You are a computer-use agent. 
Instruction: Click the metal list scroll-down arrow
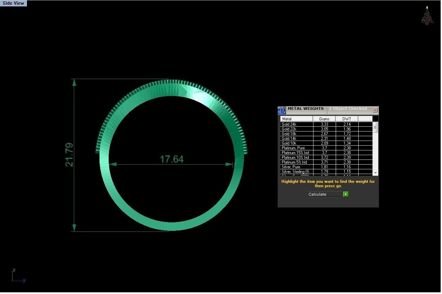[375, 173]
